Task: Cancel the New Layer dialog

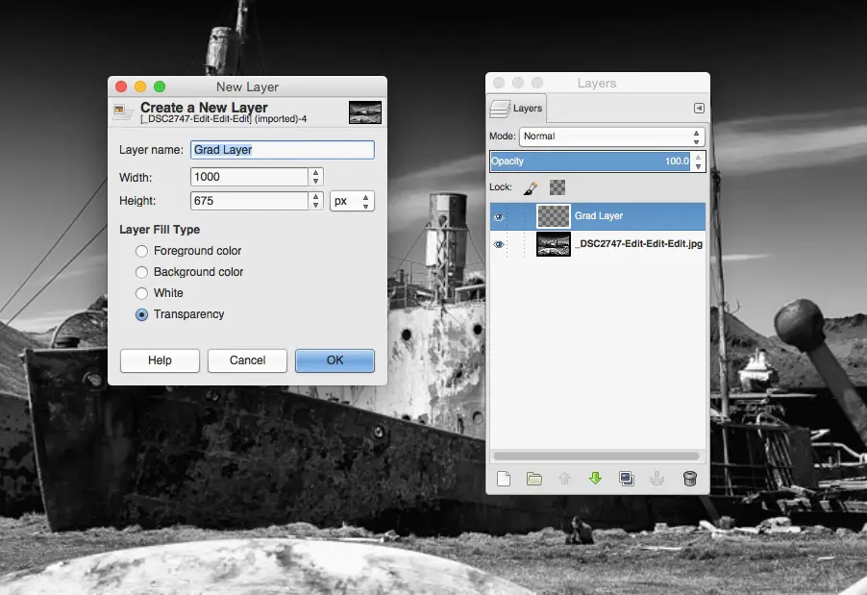Action: coord(247,360)
